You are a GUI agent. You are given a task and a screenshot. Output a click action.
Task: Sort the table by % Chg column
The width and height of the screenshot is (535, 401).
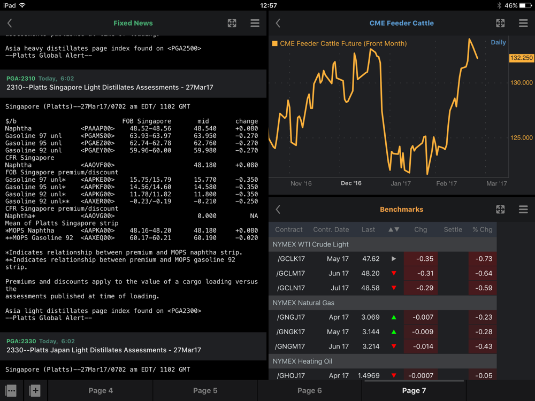click(482, 229)
